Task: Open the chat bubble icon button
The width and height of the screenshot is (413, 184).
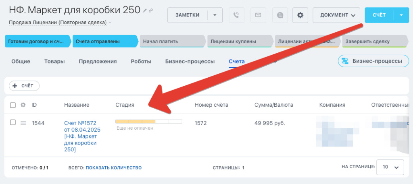Action: (280, 15)
